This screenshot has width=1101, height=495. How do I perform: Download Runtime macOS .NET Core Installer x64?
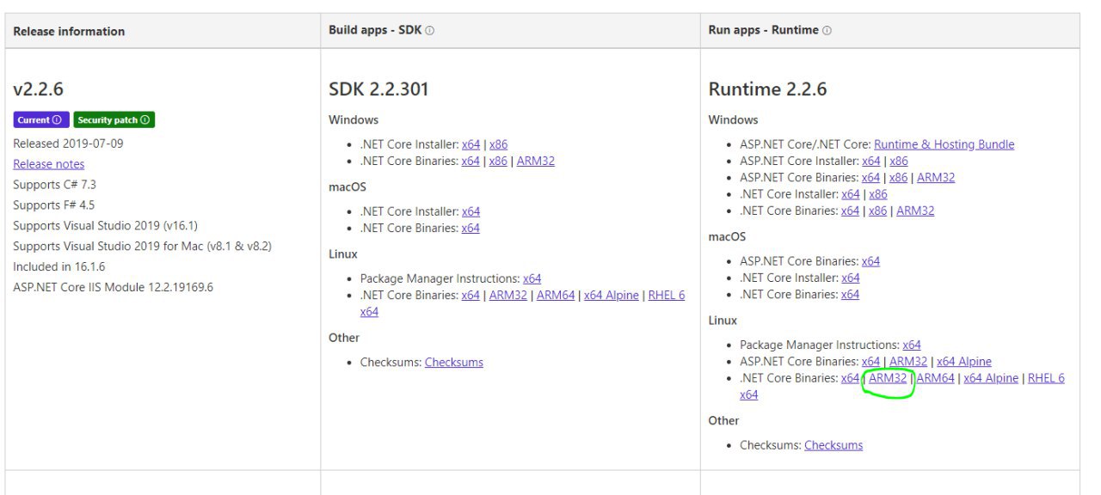[x=851, y=278]
